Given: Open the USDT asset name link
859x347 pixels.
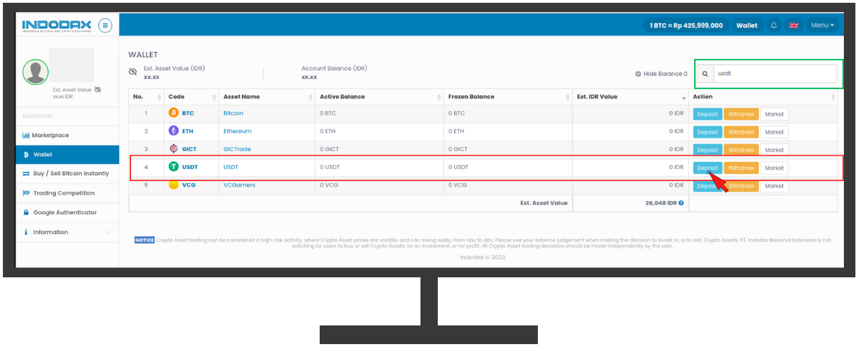Looking at the screenshot, I should [230, 167].
